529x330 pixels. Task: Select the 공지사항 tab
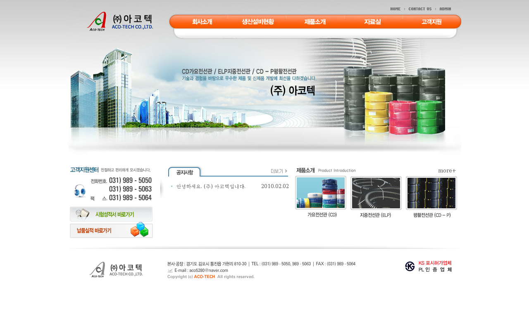point(184,172)
